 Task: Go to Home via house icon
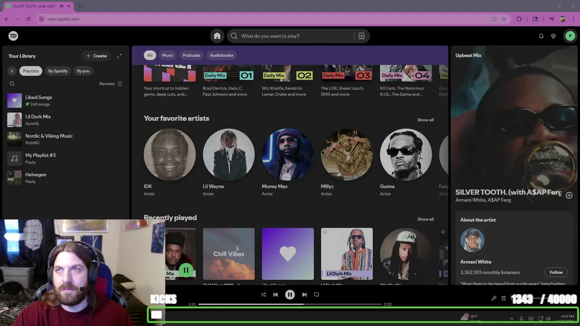(x=217, y=36)
